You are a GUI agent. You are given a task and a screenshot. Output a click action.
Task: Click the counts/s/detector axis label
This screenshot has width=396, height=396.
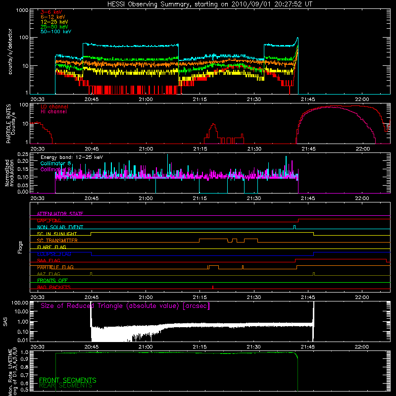[x=10, y=51]
